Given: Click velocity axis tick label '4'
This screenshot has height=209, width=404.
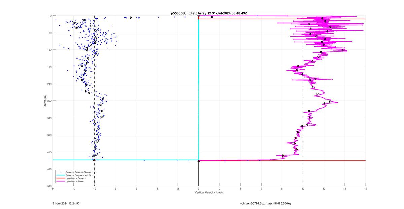Looking at the screenshot, I should [x=240, y=189].
